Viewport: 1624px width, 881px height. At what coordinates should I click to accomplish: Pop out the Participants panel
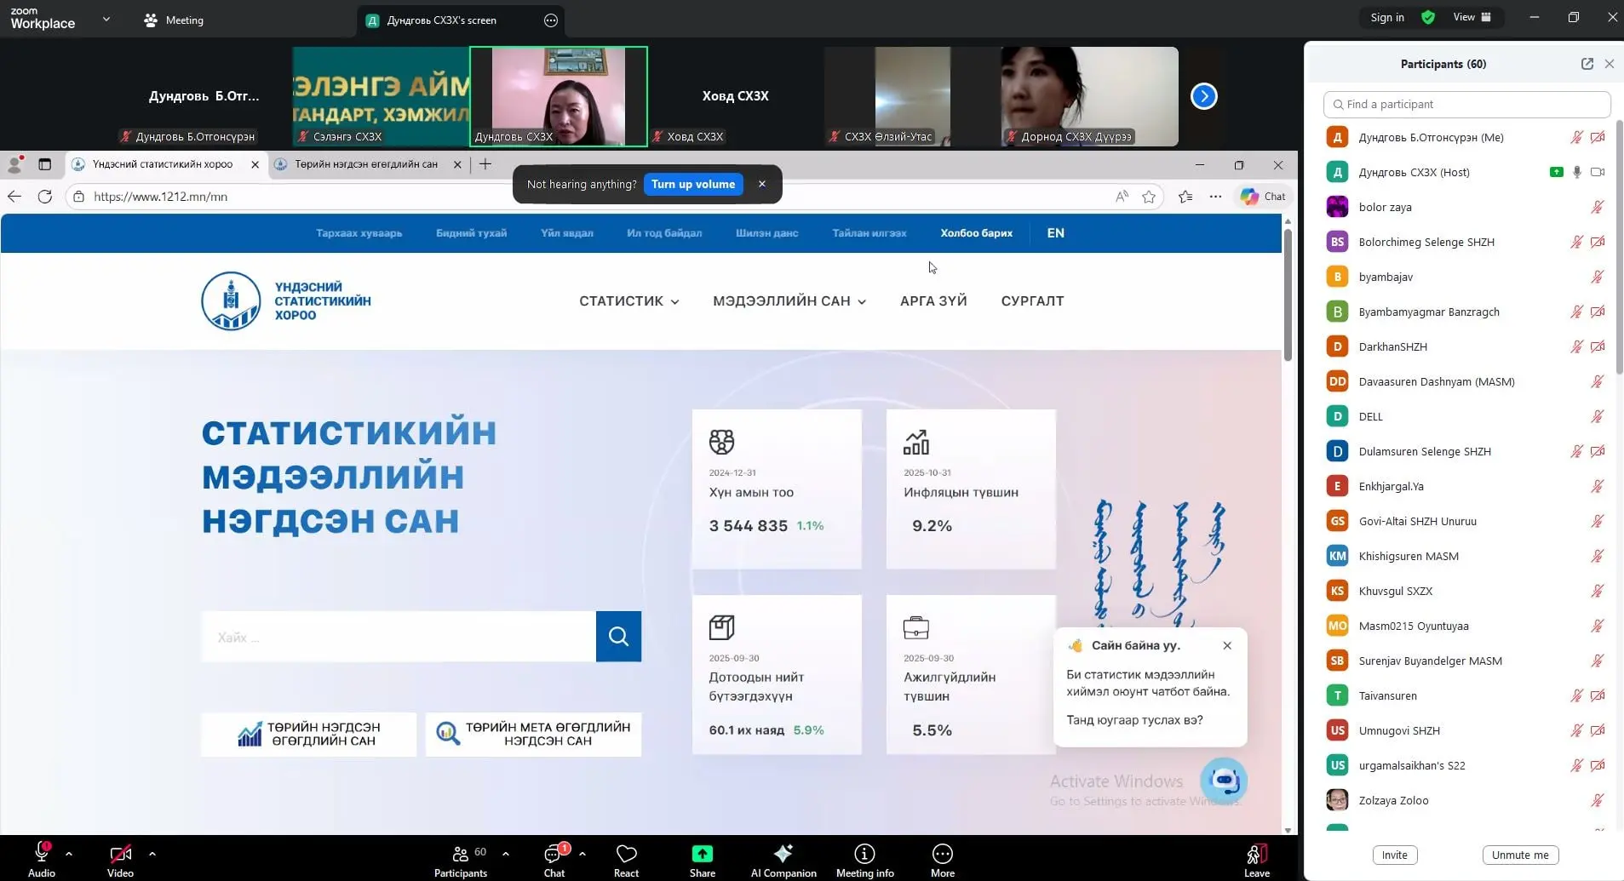pos(1587,64)
